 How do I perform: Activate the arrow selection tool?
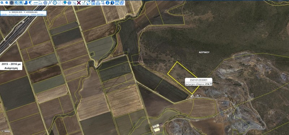click(74, 3)
